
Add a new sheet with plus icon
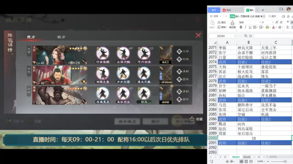coord(259,157)
